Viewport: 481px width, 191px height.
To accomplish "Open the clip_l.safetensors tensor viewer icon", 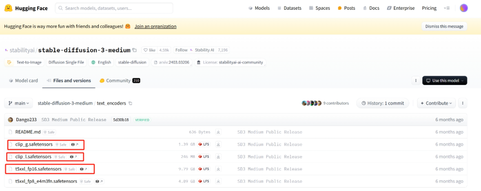I will tap(73, 157).
